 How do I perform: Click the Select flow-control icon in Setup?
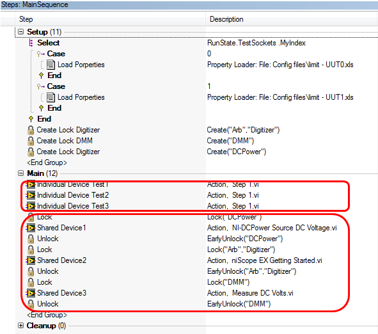pyautogui.click(x=31, y=43)
